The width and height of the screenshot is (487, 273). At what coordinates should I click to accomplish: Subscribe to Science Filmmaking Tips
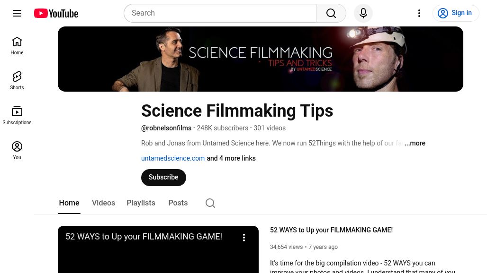tap(163, 177)
